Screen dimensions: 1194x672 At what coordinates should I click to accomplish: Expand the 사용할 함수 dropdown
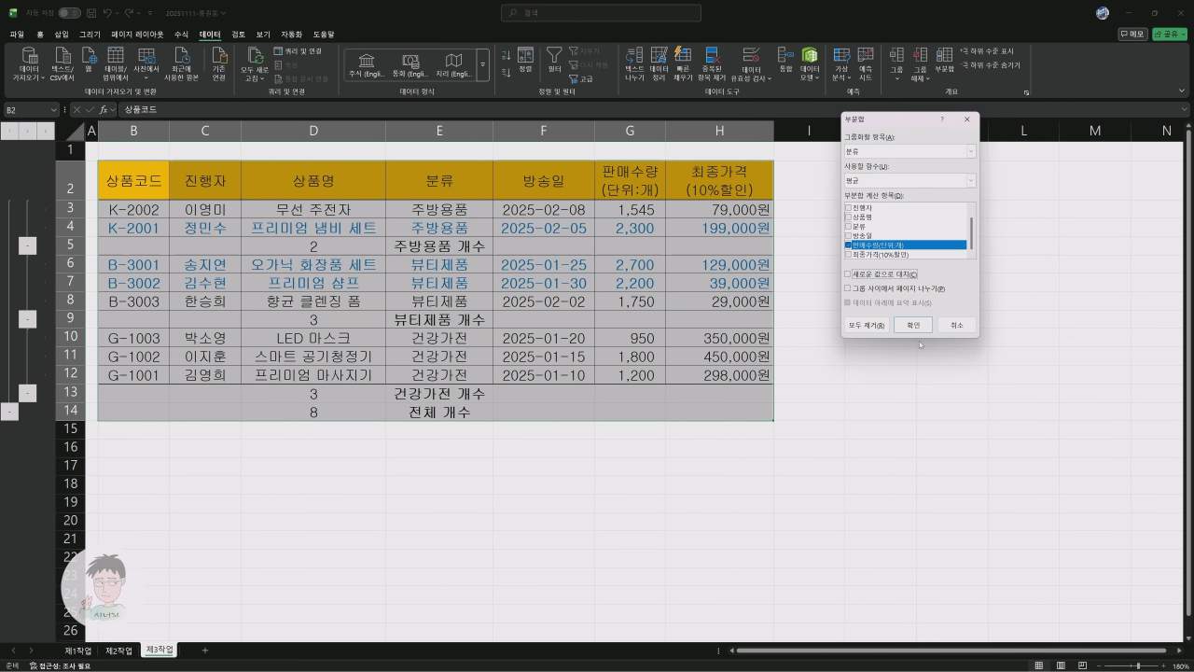pos(970,180)
